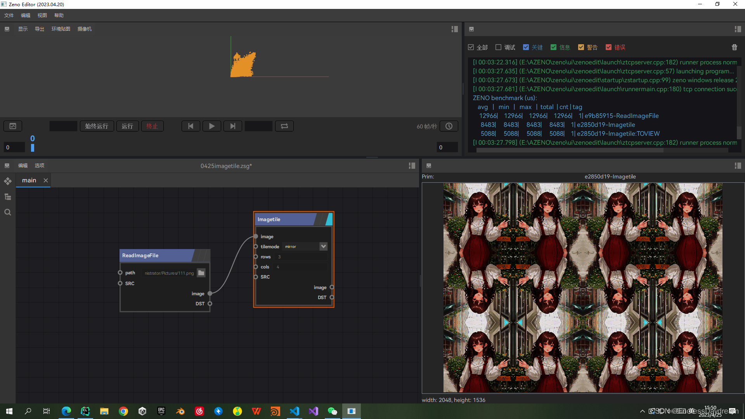Click the node tree hierarchy icon in sidebar
This screenshot has height=419, width=745.
[7, 197]
